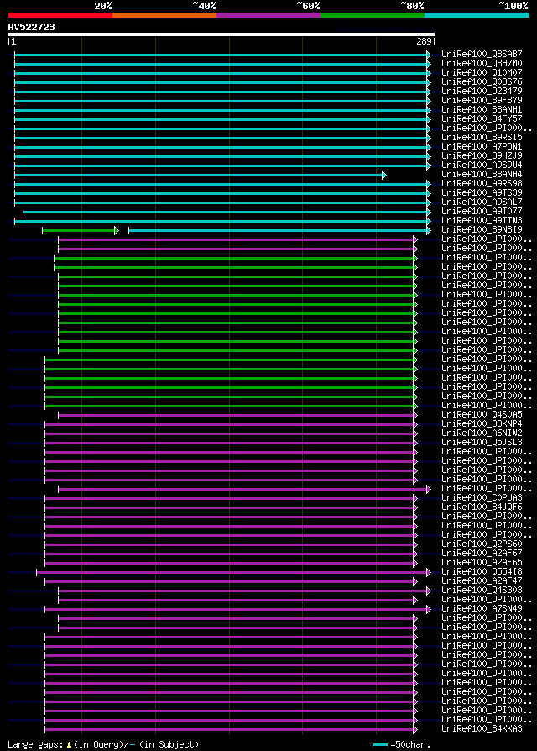The image size is (537, 751).
Task: Open hit UniRef100_Q10M07
Action: tap(482, 72)
